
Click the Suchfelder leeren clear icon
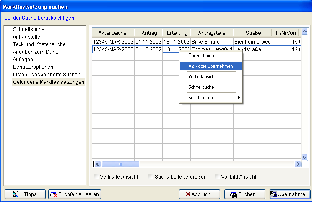(x=53, y=194)
